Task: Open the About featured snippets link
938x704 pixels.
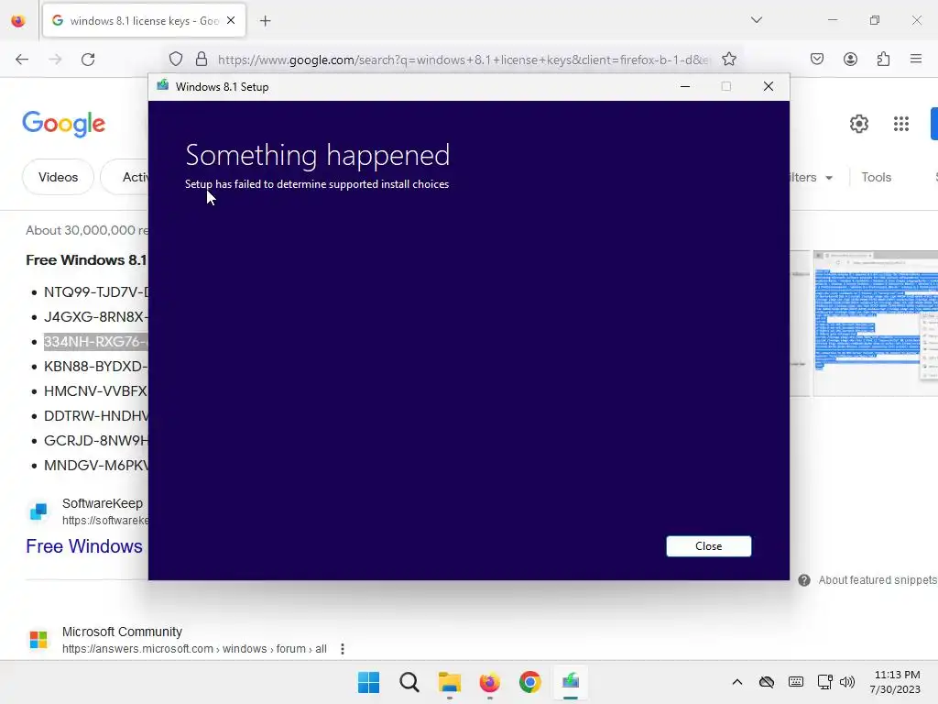Action: coord(877,580)
